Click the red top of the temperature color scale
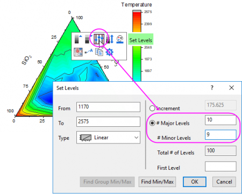The width and height of the screenshot is (242, 194). click(x=137, y=15)
